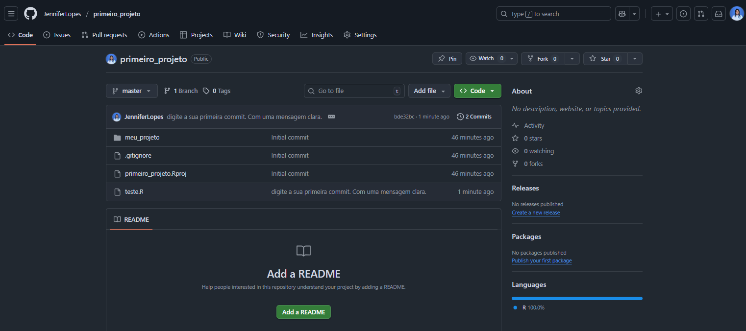Open the green Code dropdown

point(477,91)
